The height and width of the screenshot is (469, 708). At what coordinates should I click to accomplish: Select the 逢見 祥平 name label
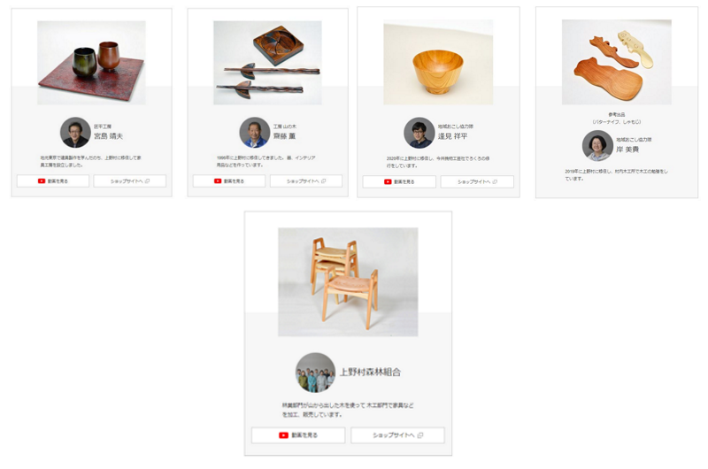point(452,136)
